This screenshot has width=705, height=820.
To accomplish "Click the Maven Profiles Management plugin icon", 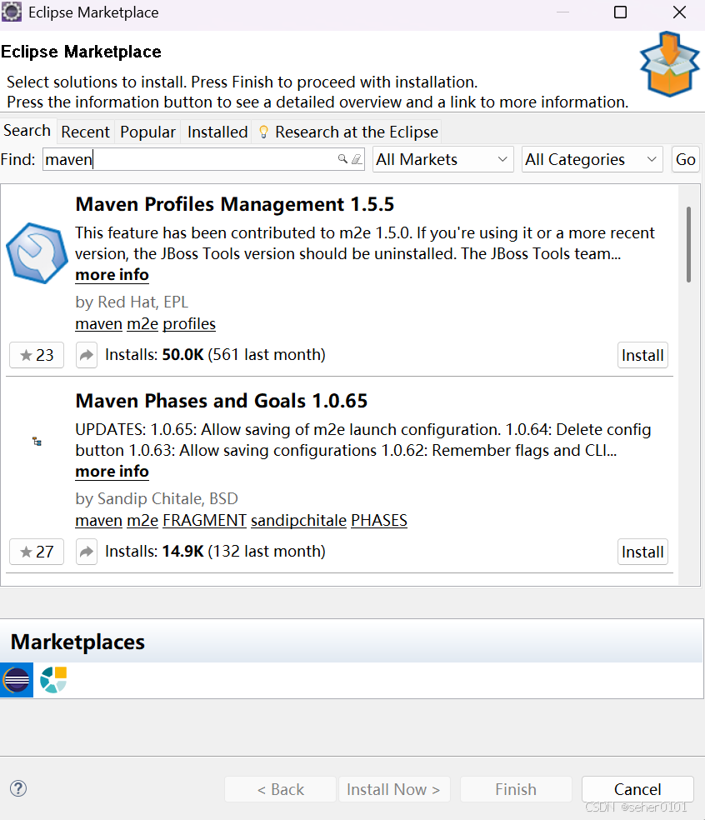I will coord(37,253).
